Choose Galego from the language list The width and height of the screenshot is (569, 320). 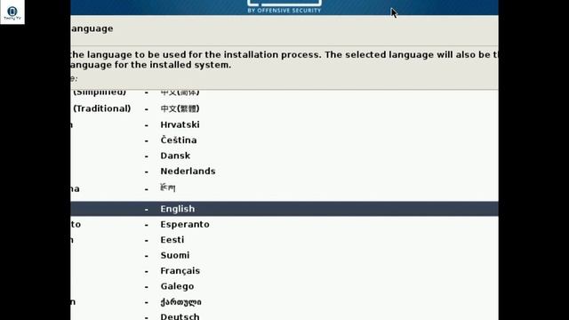click(284, 286)
